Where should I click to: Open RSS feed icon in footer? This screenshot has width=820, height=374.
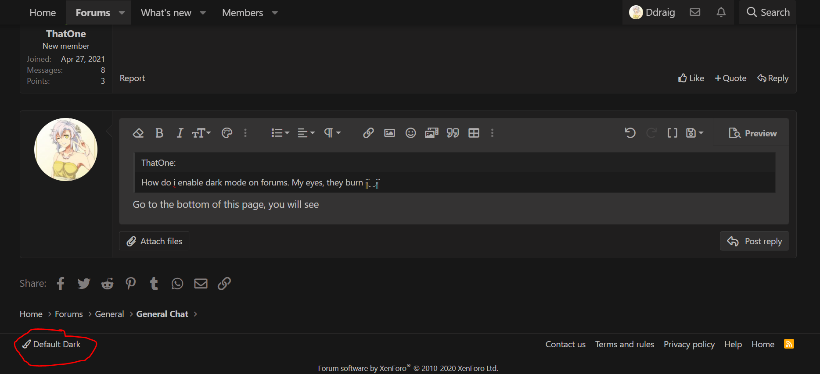pos(789,344)
